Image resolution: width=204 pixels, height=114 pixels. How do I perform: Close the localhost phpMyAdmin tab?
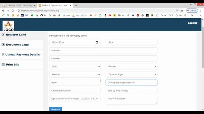[x=35, y=5]
